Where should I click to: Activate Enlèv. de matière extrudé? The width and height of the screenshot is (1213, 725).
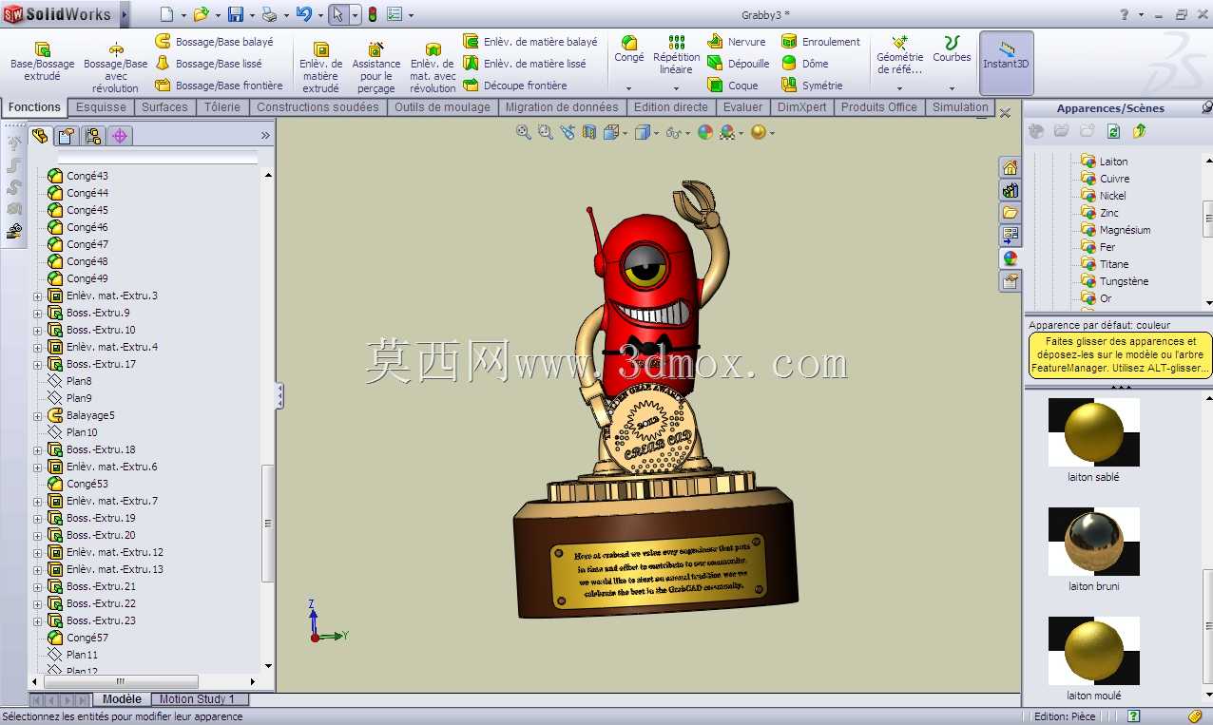pos(320,67)
